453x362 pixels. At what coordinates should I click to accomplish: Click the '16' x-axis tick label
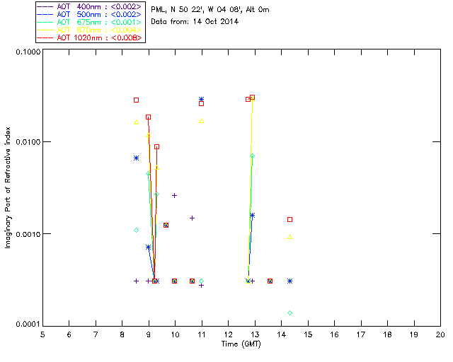[335, 334]
